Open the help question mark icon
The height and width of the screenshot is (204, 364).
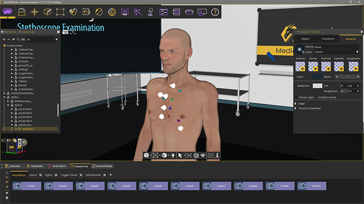215,12
